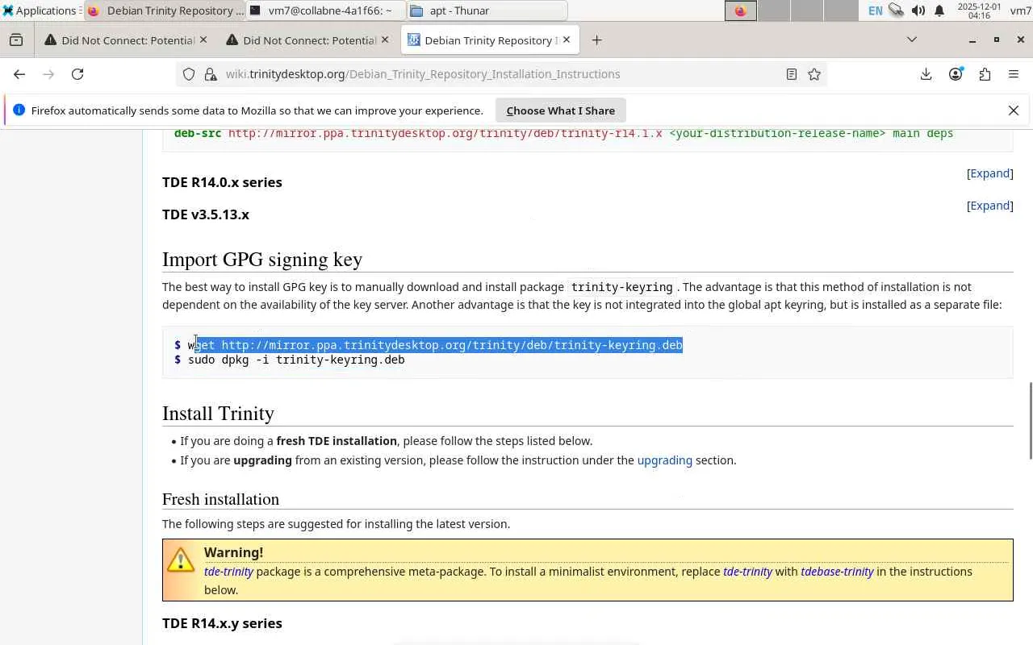The height and width of the screenshot is (645, 1033).
Task: Switch to the Thunar apt window
Action: coord(487,10)
